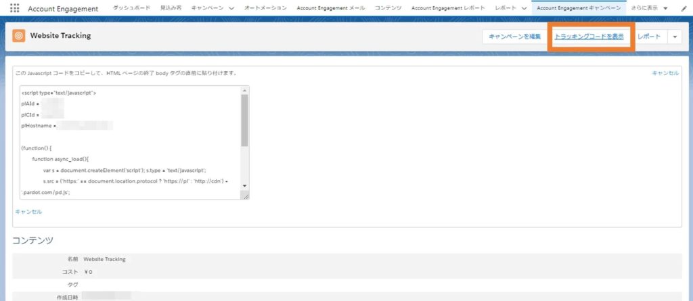Screen dimensions: 693x301
Task: Expand さらに表示 more menu
Action: pyautogui.click(x=649, y=8)
